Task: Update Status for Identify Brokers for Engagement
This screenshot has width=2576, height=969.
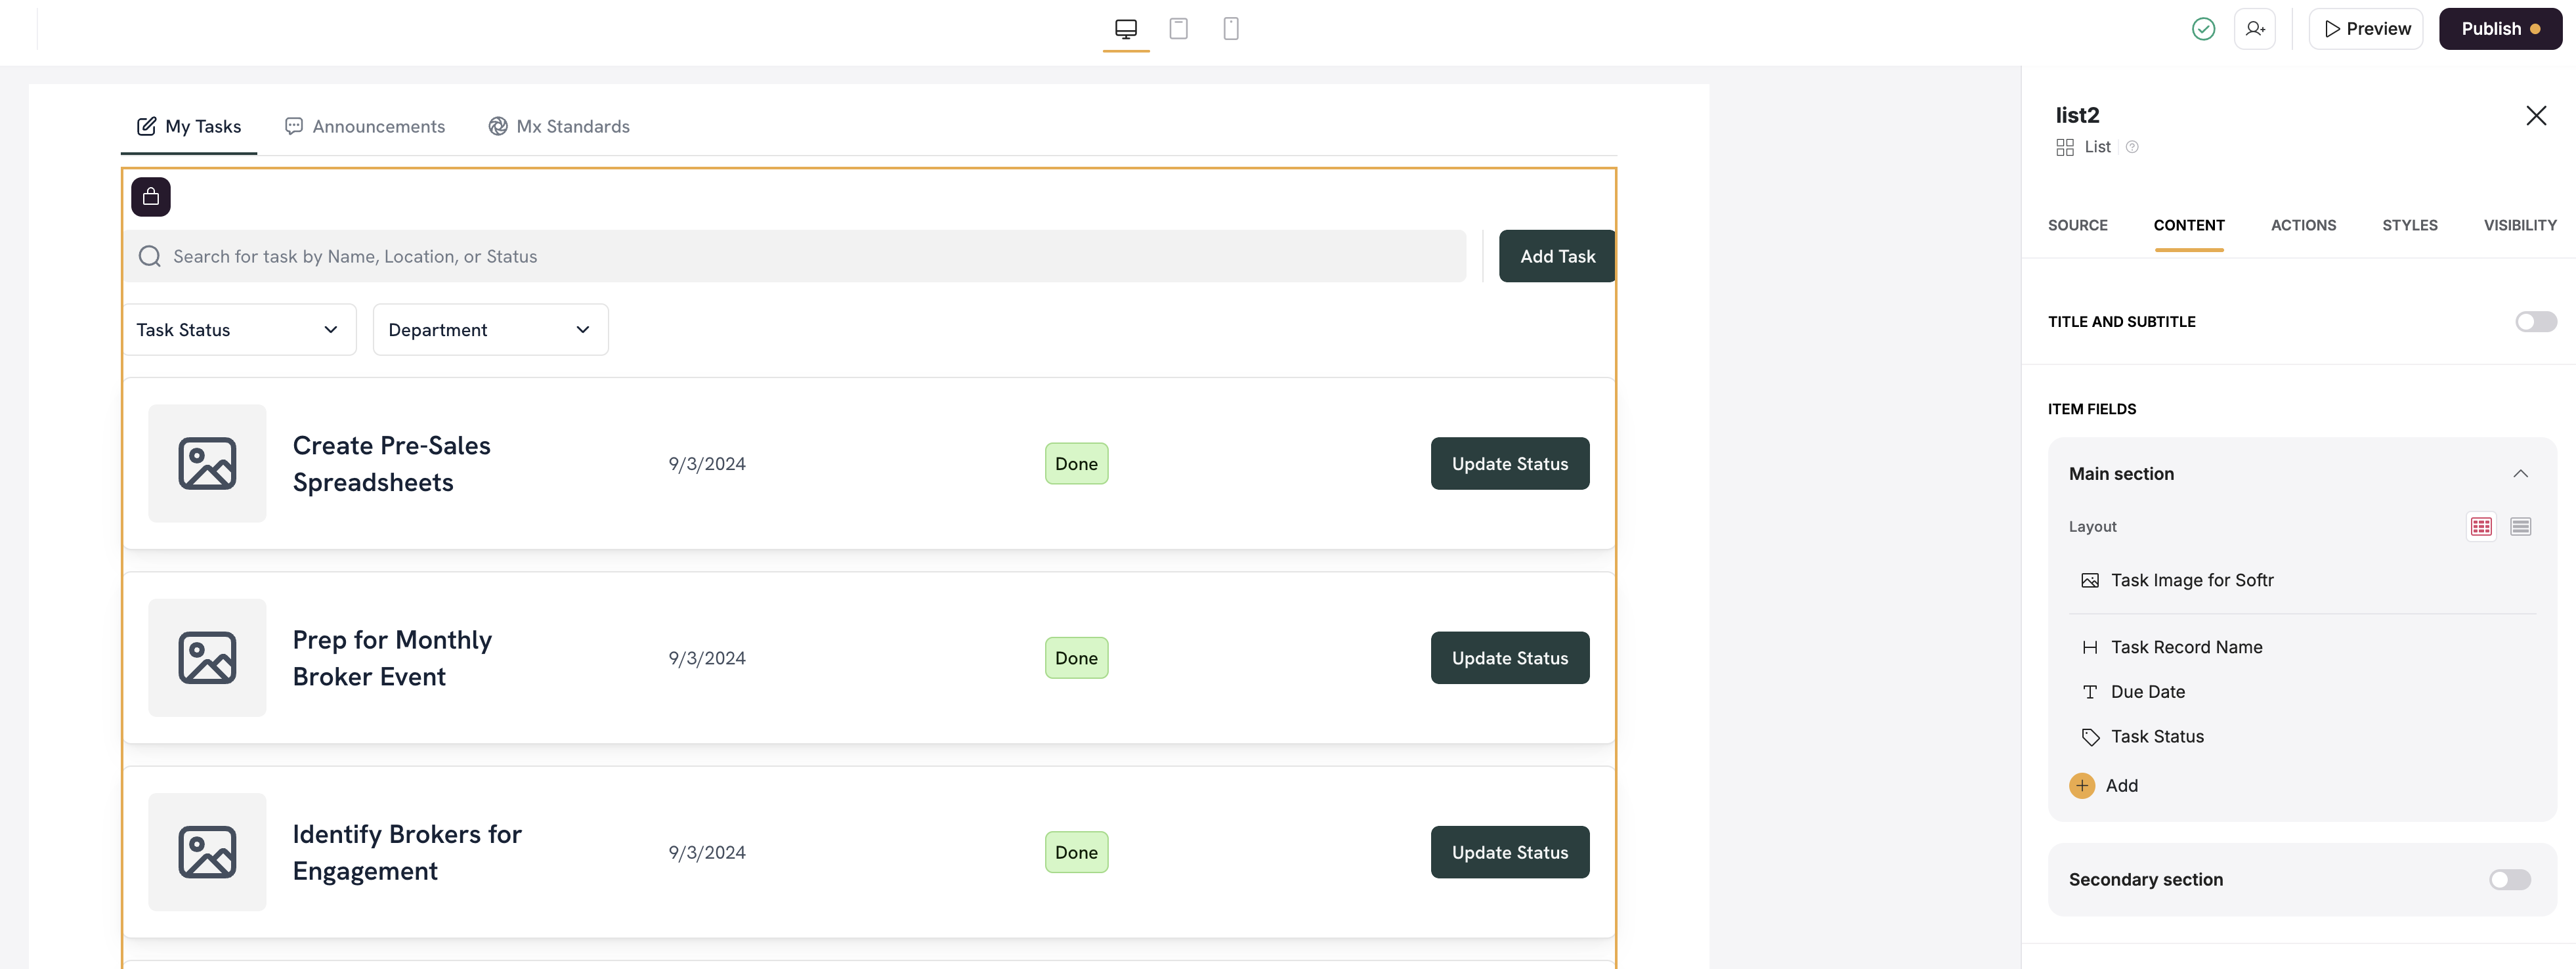Action: tap(1509, 852)
